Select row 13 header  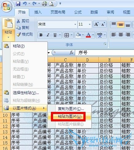pos(5,132)
